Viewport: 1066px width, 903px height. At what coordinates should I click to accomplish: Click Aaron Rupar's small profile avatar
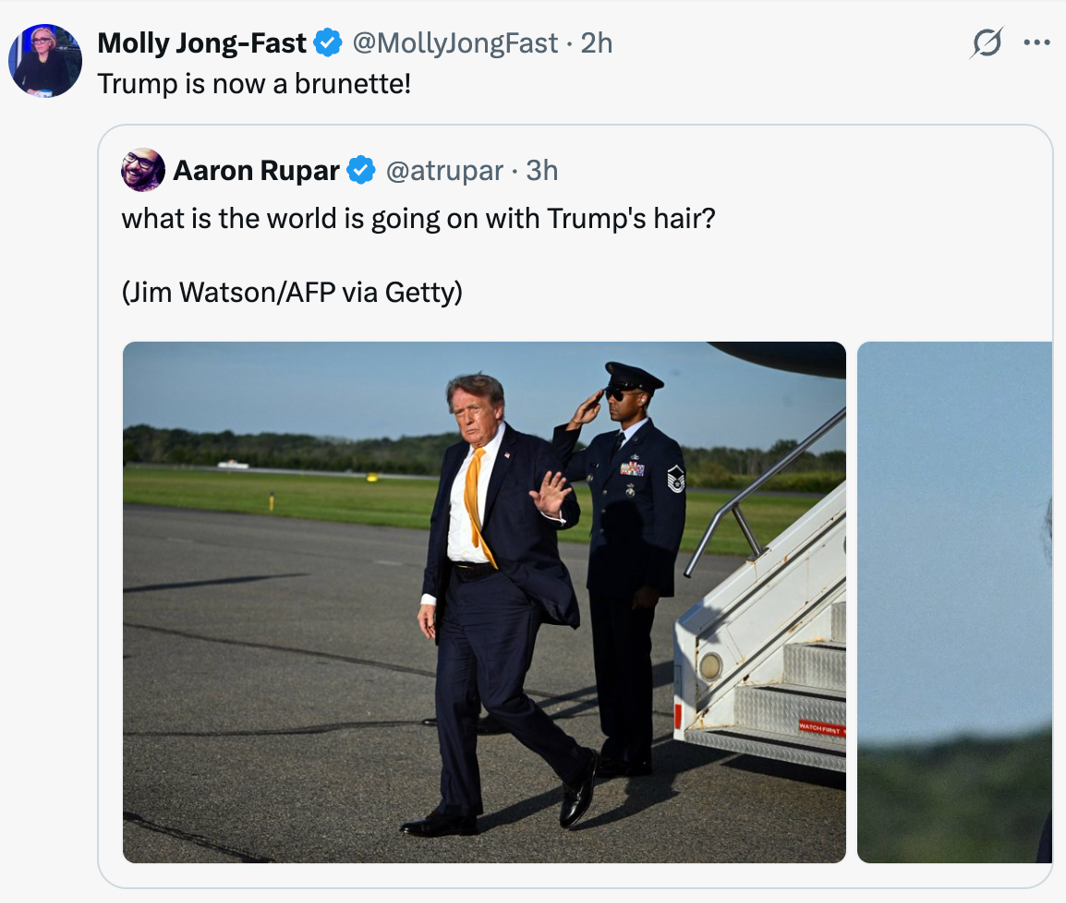pos(143,170)
